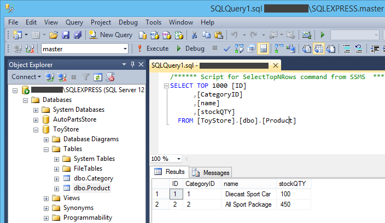This screenshot has height=223, width=385.
Task: Open the Project menu
Action: click(101, 22)
